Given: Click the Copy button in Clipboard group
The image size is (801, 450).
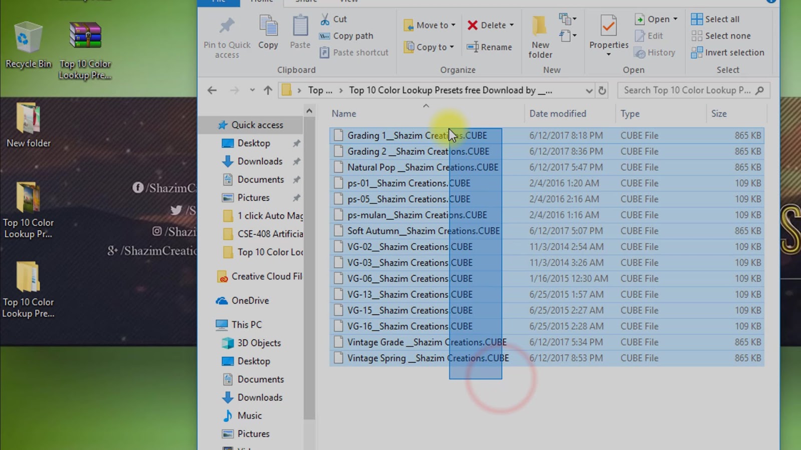Looking at the screenshot, I should tap(268, 32).
